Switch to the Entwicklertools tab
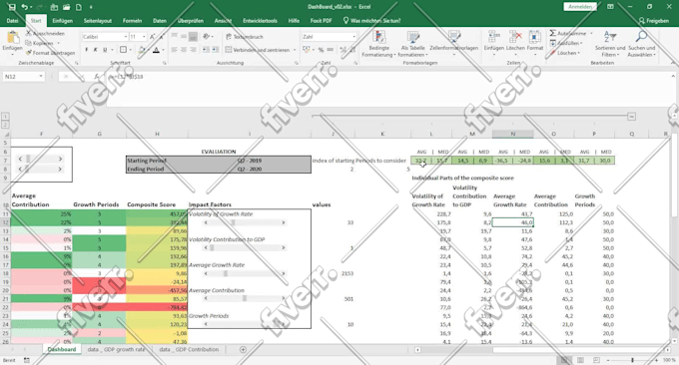This screenshot has width=679, height=365. click(260, 20)
